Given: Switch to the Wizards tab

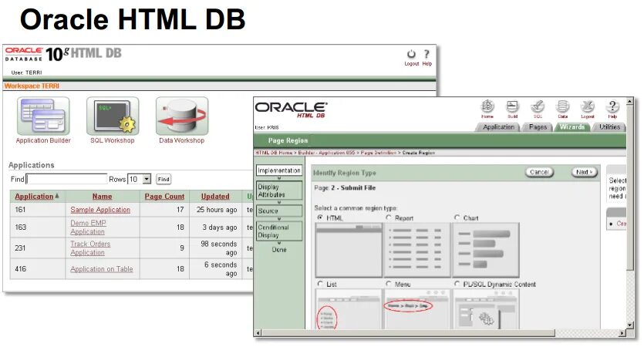Looking at the screenshot, I should click(x=572, y=127).
